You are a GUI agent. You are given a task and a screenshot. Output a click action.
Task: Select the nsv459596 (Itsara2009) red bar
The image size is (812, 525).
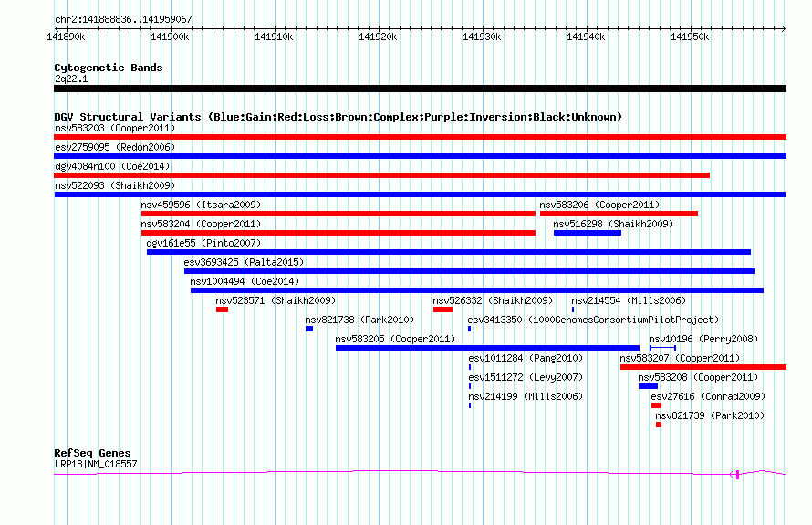coord(338,214)
